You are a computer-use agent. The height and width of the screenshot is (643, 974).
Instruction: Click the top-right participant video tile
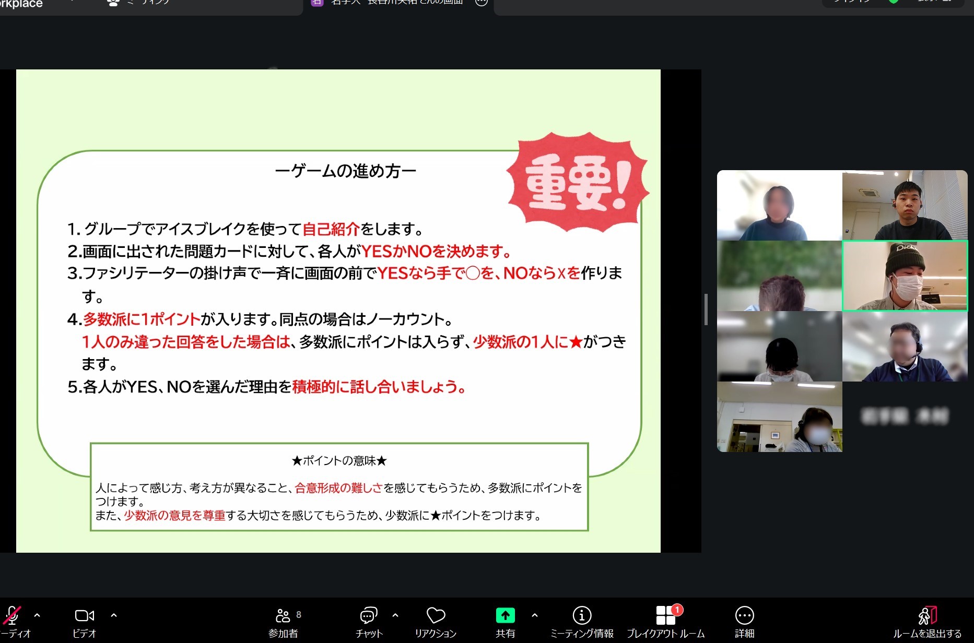[x=905, y=205]
